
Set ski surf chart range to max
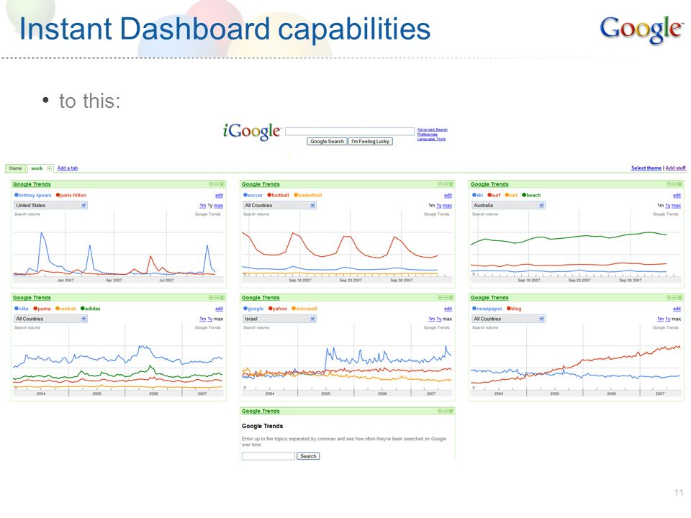click(677, 206)
